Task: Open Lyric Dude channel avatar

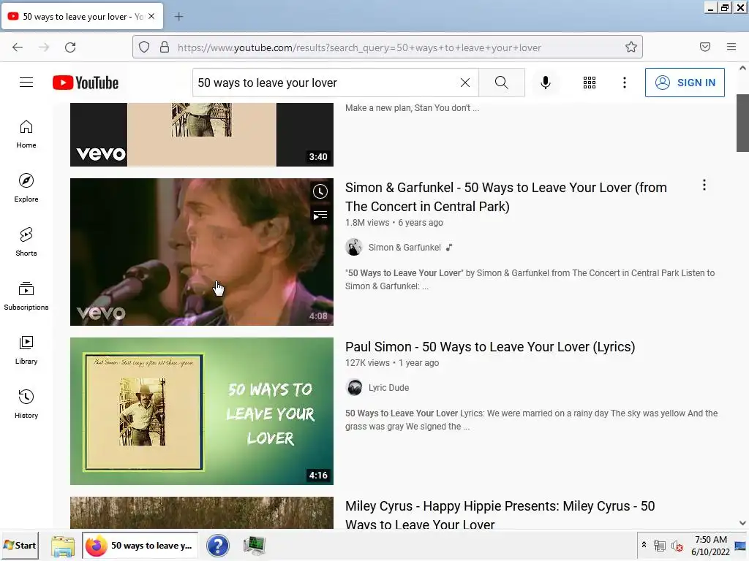Action: pos(354,387)
